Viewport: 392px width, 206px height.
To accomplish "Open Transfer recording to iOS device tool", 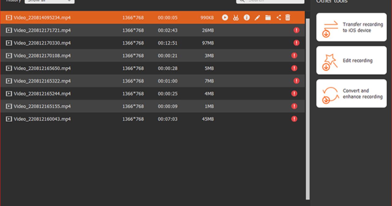I will [x=352, y=27].
